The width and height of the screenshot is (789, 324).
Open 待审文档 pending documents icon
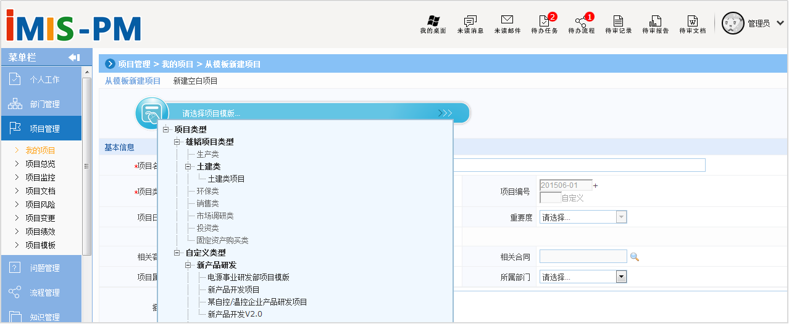[x=692, y=24]
